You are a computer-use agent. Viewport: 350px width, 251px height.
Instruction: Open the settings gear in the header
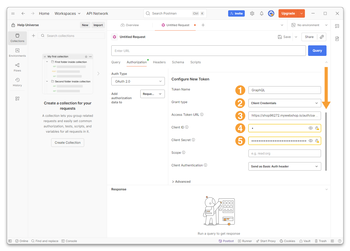[x=252, y=13]
